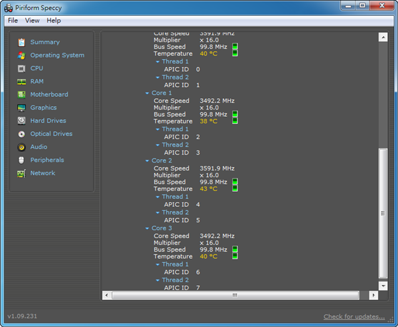Click the Hard Drives disk icon
398x327 pixels.
pos(22,121)
